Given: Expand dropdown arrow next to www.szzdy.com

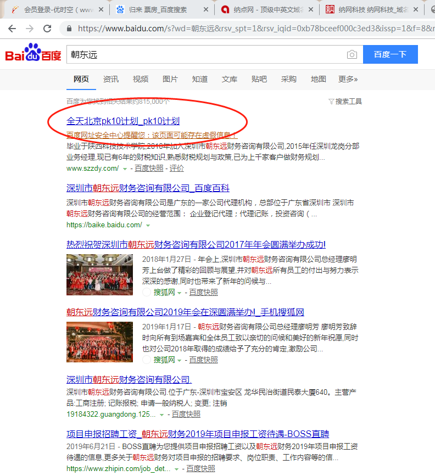Looking at the screenshot, I should (125, 169).
